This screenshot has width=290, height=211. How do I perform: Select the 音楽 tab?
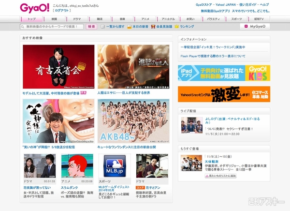(x=122, y=19)
